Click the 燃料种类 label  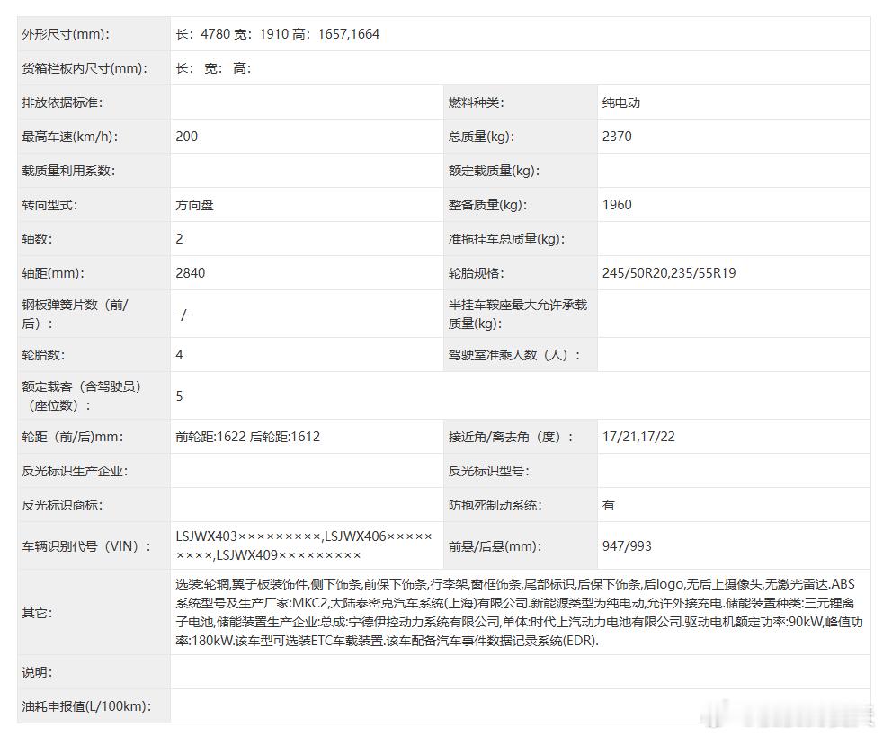point(477,102)
